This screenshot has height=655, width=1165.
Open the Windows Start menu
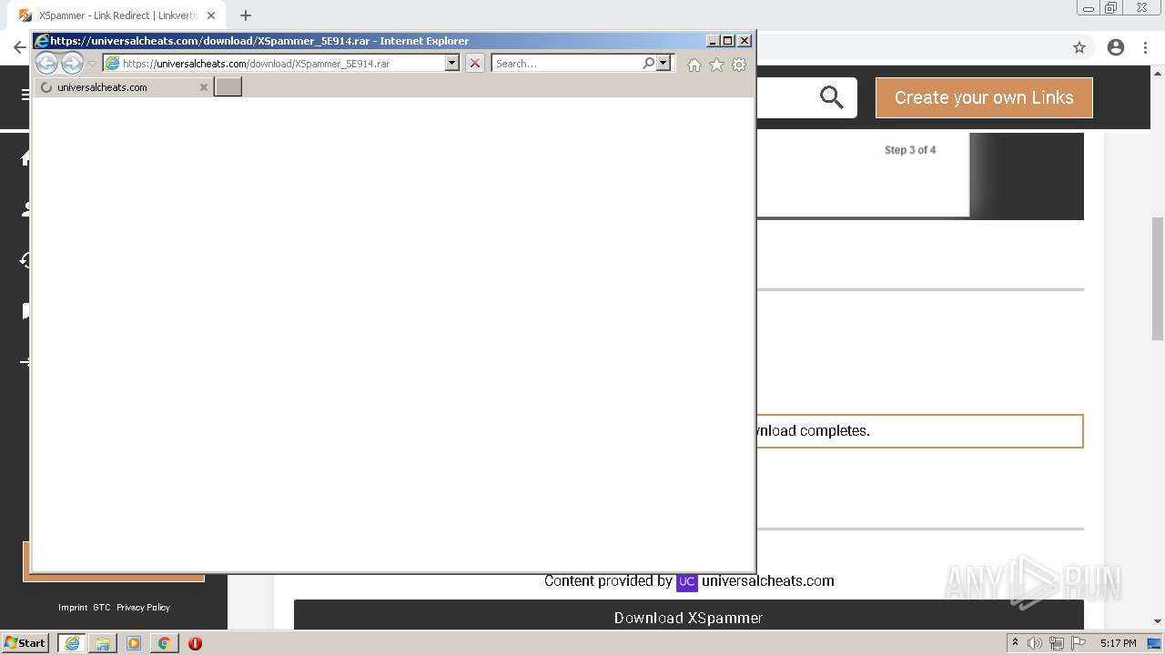pos(25,643)
